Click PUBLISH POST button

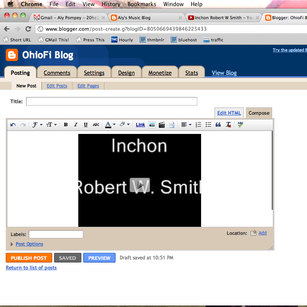(29, 258)
